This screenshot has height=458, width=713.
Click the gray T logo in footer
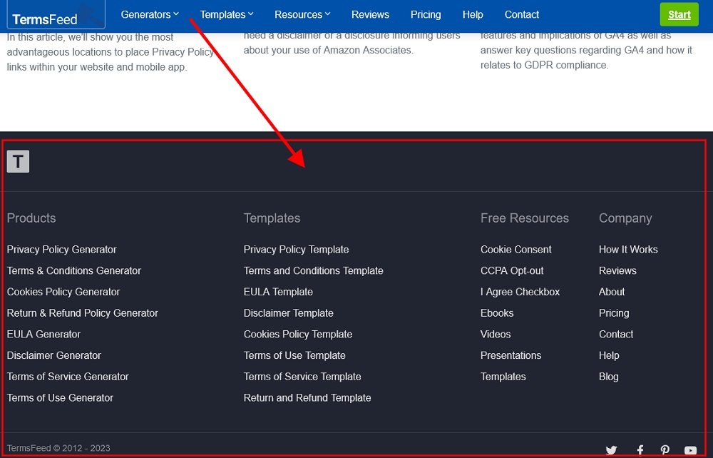click(19, 161)
